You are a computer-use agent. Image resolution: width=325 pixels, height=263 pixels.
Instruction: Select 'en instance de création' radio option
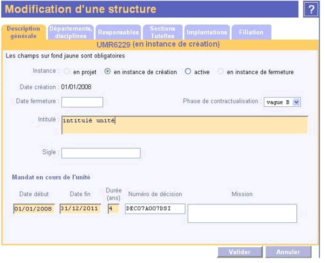[x=107, y=72]
